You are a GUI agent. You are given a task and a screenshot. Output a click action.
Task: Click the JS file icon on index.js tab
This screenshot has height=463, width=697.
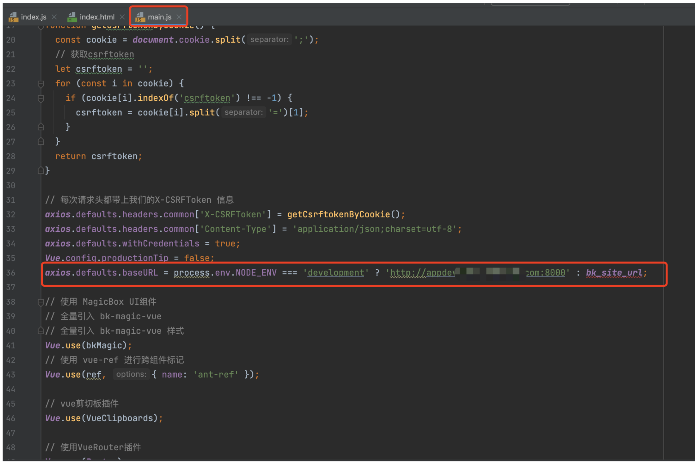click(x=13, y=17)
